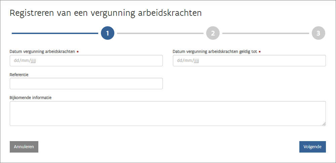
Task: Select the Referentie text field
Action: [x=86, y=84]
